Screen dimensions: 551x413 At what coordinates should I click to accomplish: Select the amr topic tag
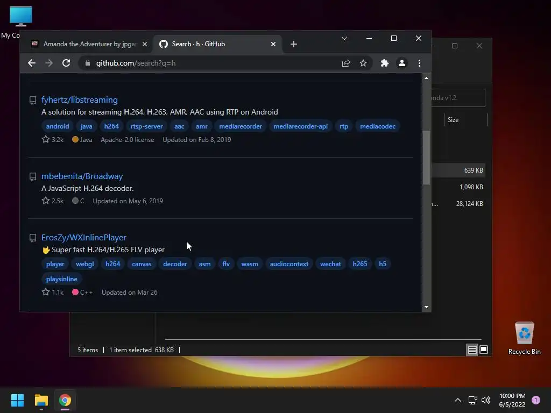coord(201,126)
